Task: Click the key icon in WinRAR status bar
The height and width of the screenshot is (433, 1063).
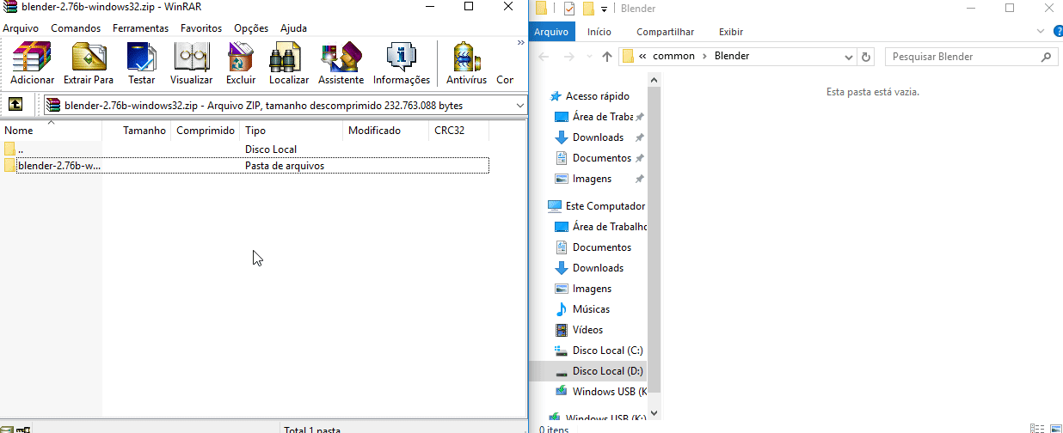Action: 23,430
